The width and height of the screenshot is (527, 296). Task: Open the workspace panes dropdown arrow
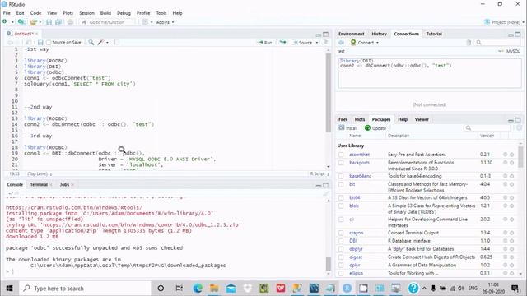[x=152, y=22]
